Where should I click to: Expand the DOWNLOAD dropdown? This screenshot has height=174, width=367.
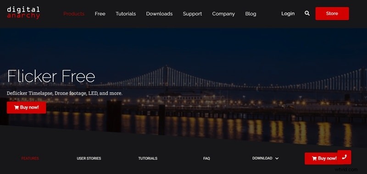266,158
